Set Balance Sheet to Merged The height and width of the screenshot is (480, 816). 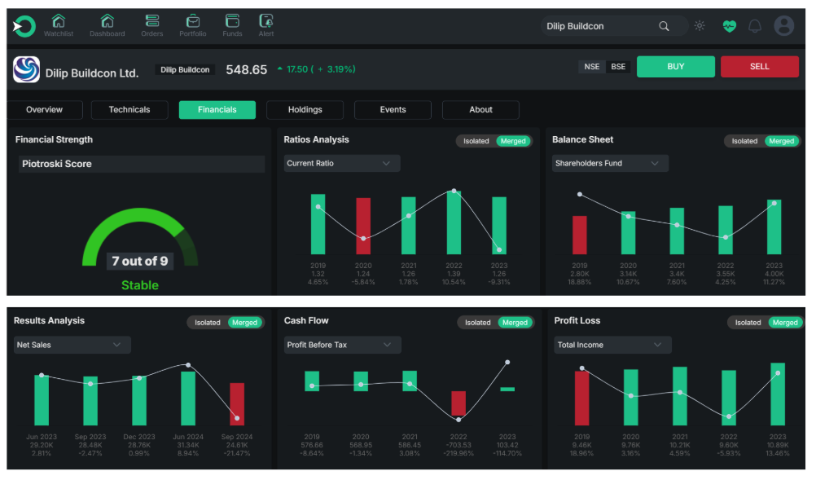pyautogui.click(x=782, y=141)
